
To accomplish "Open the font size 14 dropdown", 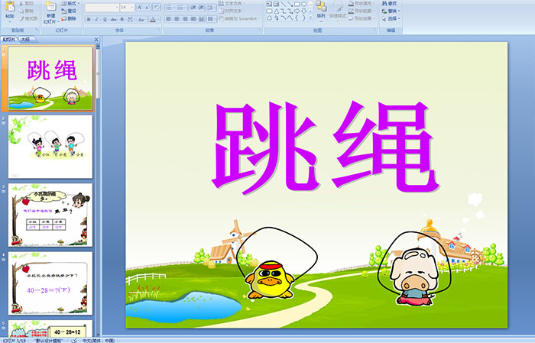I will coord(127,7).
